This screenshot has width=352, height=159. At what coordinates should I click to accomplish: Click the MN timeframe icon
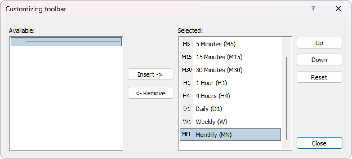tap(186, 134)
